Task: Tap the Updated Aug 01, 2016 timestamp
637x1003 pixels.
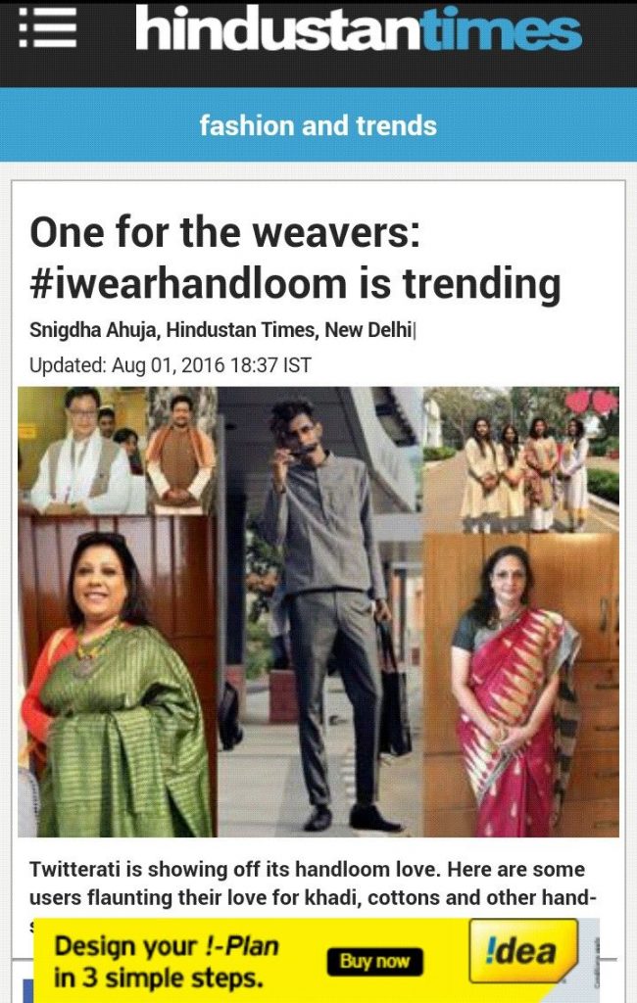Action: click(171, 365)
